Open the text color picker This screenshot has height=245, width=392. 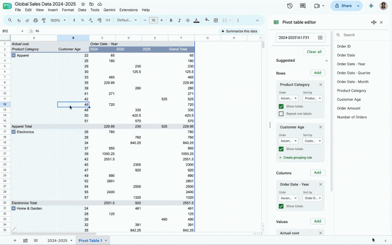click(196, 20)
